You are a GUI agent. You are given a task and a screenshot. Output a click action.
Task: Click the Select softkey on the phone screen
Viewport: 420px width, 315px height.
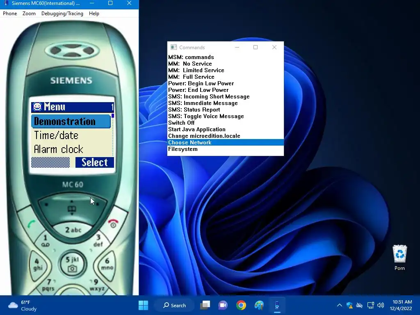point(95,162)
